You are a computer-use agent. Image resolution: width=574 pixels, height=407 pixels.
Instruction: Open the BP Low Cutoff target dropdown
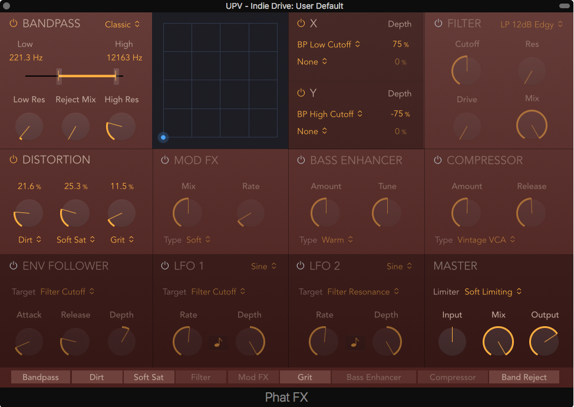[329, 44]
